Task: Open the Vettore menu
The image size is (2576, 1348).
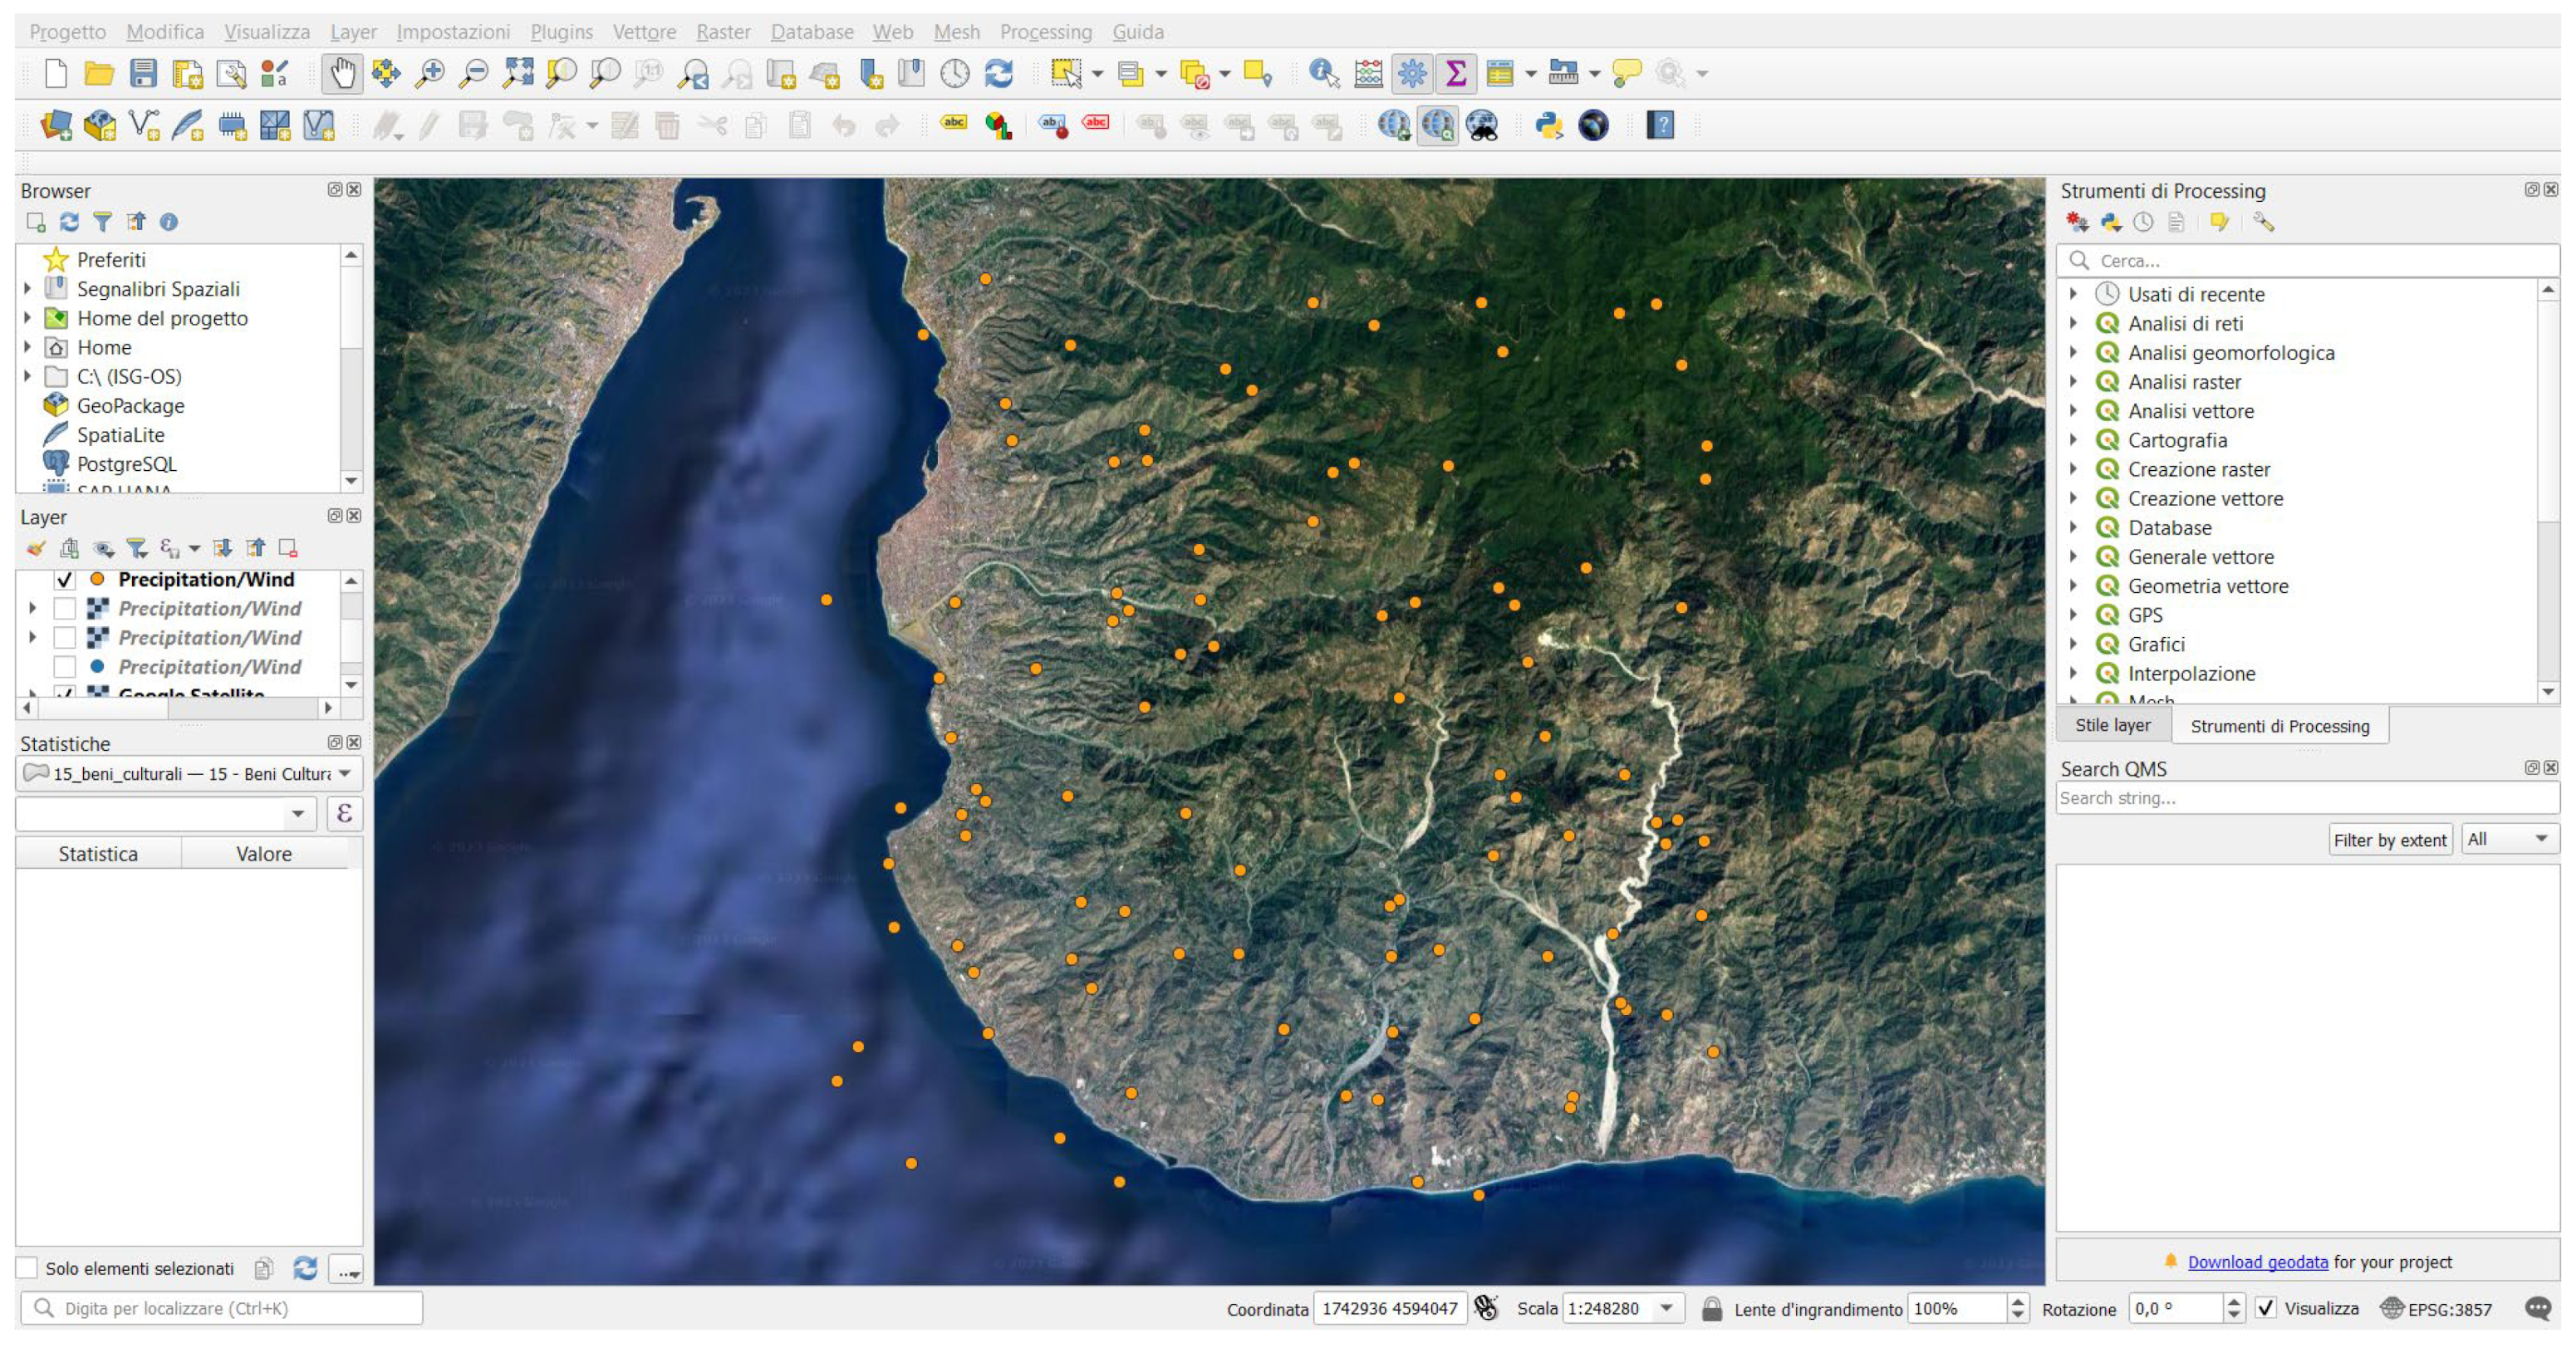Action: (643, 32)
